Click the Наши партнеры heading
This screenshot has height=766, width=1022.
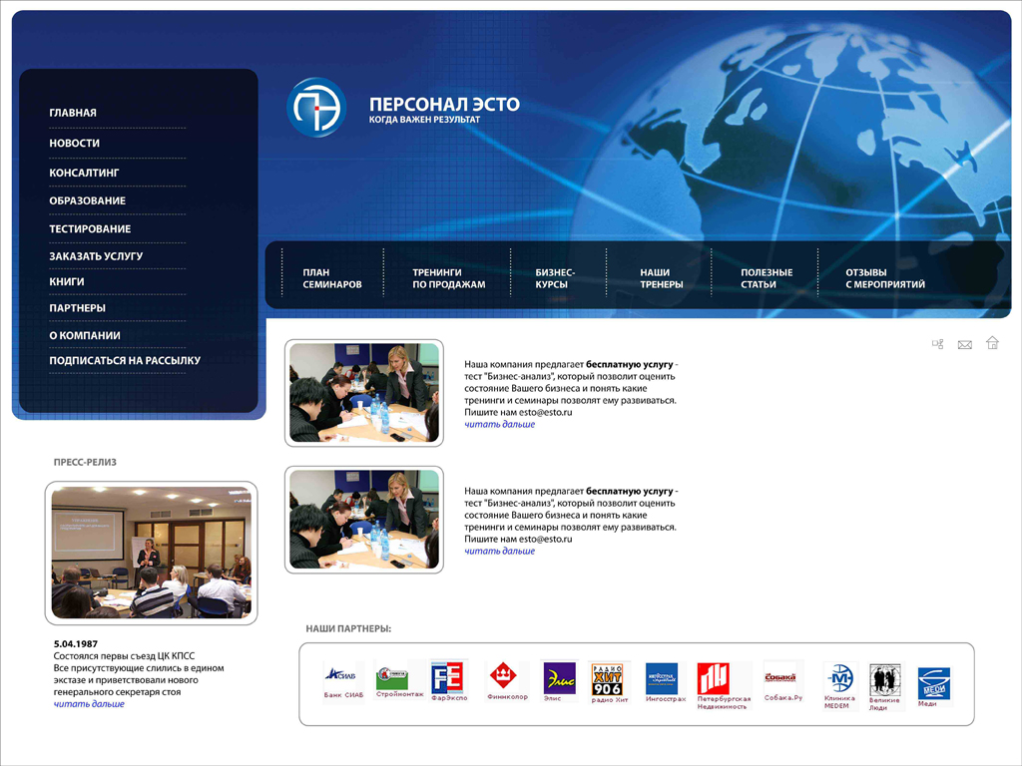348,629
